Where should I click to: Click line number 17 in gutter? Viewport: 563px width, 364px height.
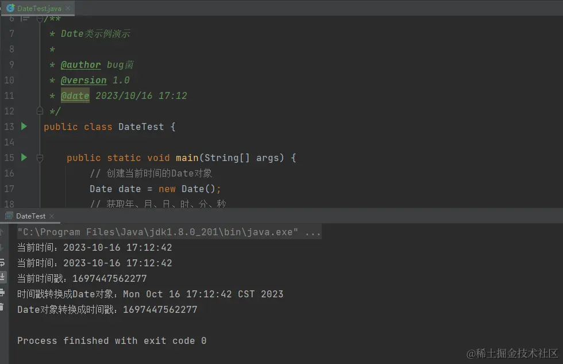9,189
